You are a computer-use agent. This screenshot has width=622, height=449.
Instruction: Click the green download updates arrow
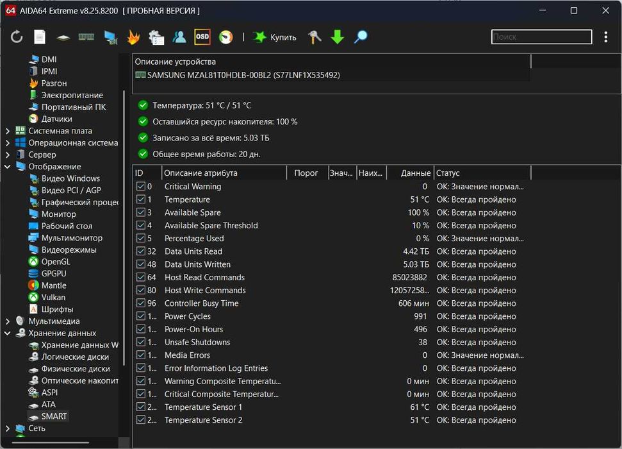tap(338, 37)
